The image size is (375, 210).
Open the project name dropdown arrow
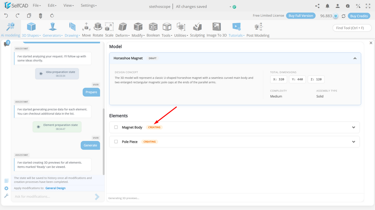[x=230, y=7]
